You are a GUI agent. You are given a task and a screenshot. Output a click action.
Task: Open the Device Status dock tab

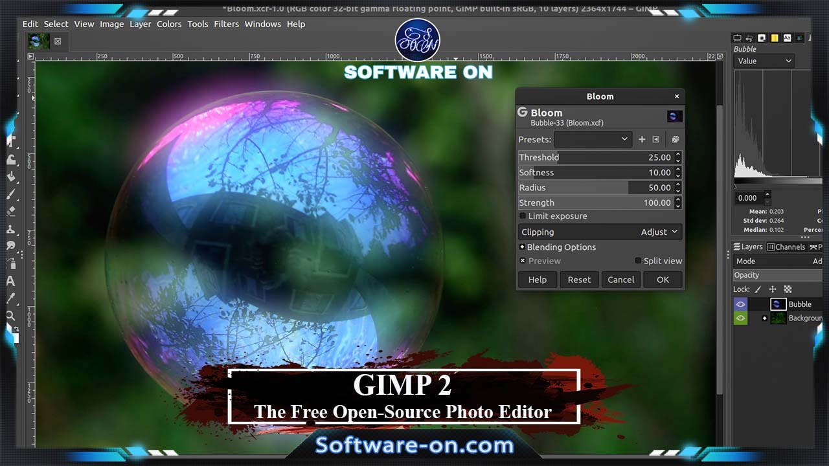point(738,38)
